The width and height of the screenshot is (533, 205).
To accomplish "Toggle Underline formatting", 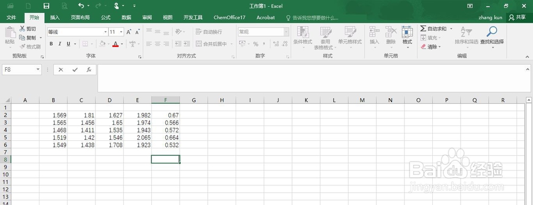I will point(68,44).
